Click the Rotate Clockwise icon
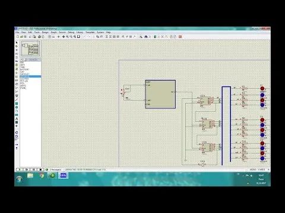285x213 pixels. point(17,133)
